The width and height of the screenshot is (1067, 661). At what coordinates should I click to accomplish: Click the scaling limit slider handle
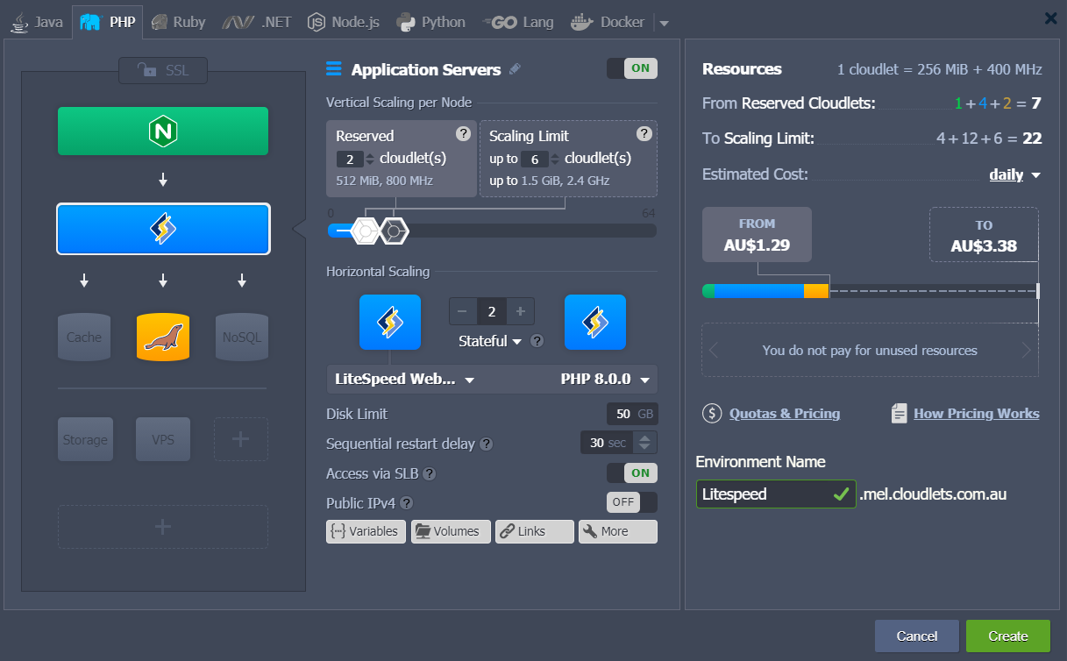point(394,231)
